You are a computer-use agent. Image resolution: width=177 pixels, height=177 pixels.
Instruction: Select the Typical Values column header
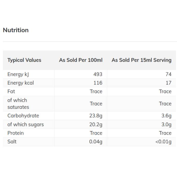(24, 60)
